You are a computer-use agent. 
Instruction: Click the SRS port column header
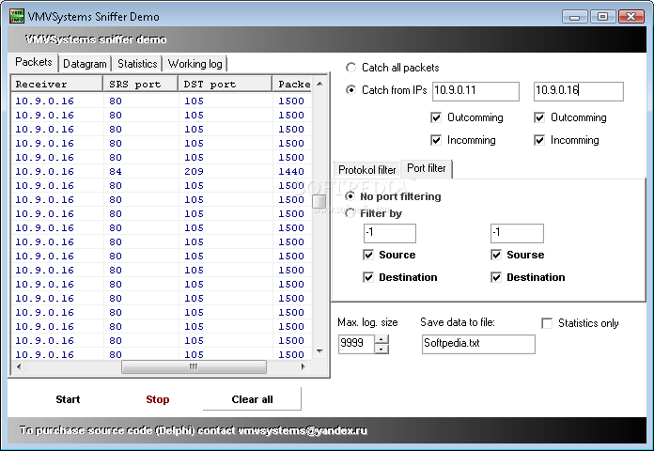(141, 84)
